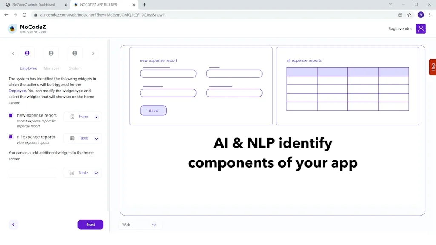Image resolution: width=436 pixels, height=245 pixels.
Task: Select the System role icon
Action: (x=75, y=53)
